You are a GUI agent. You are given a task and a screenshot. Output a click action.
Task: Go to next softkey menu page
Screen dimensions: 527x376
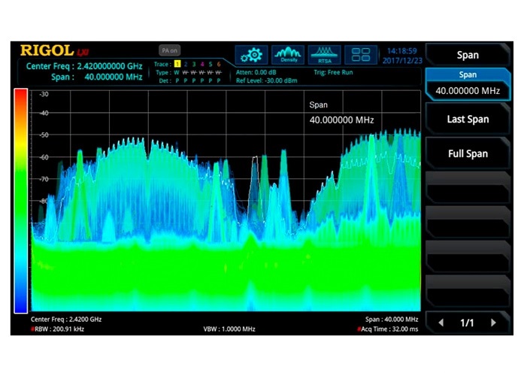click(494, 323)
